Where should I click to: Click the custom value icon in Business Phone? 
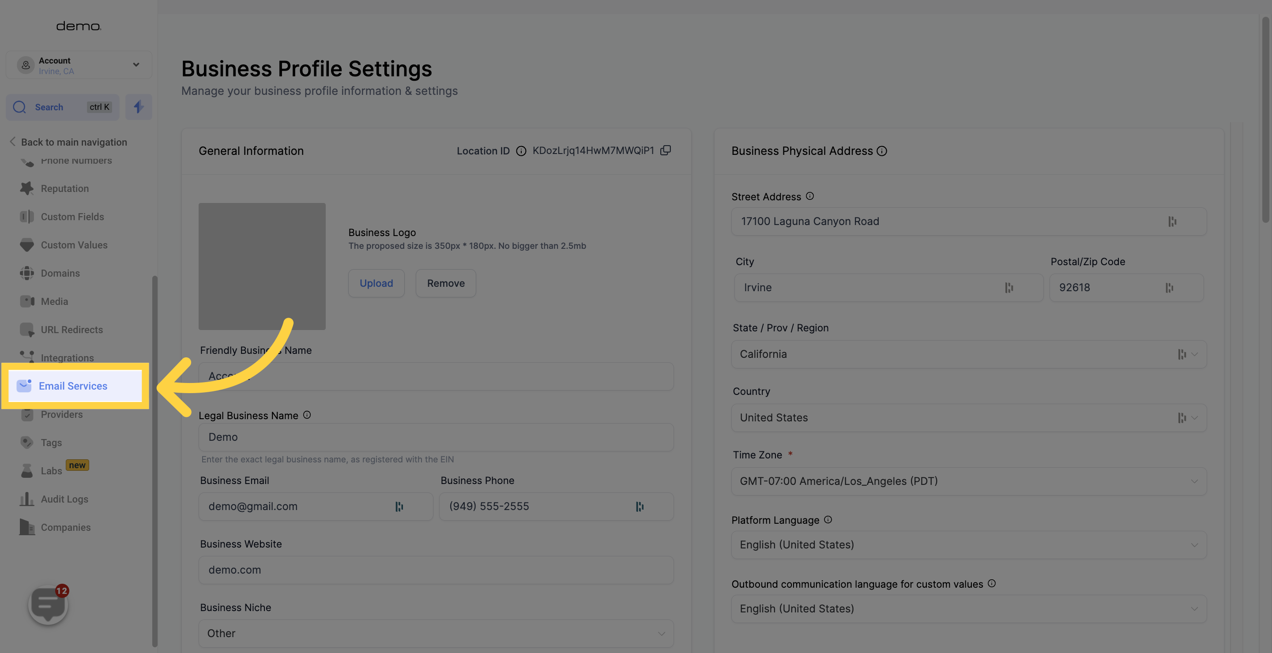tap(640, 507)
